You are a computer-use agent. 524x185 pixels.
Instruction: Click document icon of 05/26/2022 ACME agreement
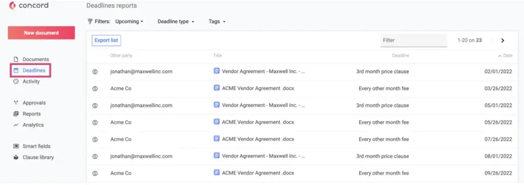(x=216, y=122)
